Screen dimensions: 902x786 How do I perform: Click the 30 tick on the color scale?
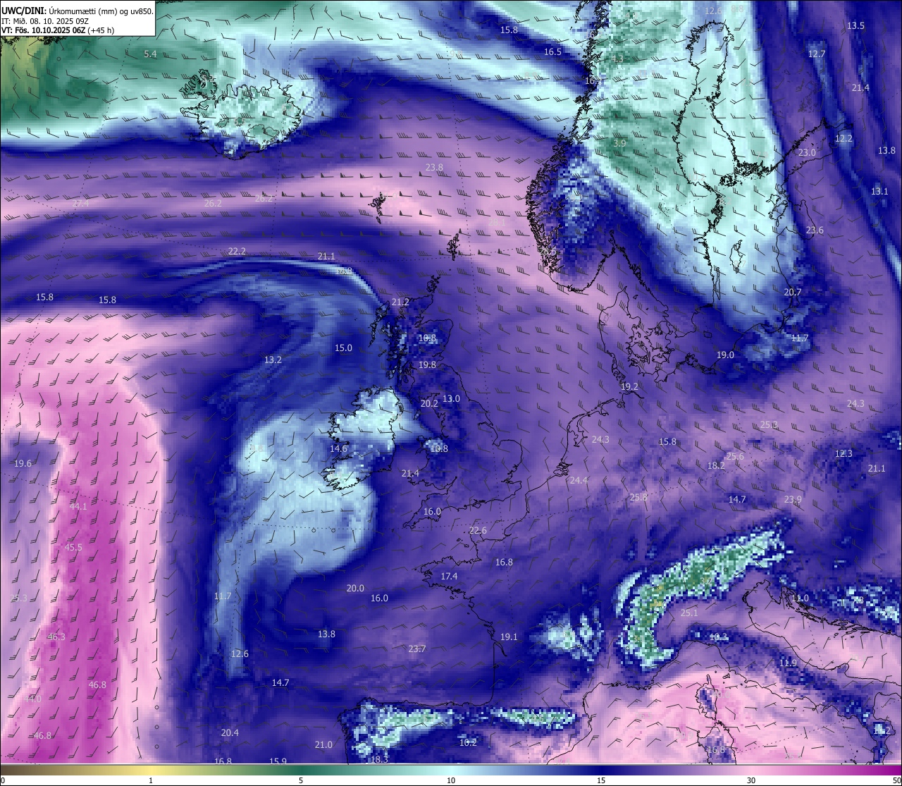coord(751,780)
